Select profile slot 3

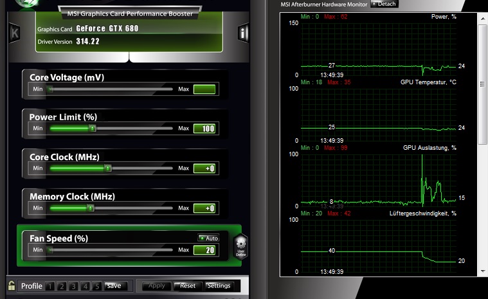[73, 286]
